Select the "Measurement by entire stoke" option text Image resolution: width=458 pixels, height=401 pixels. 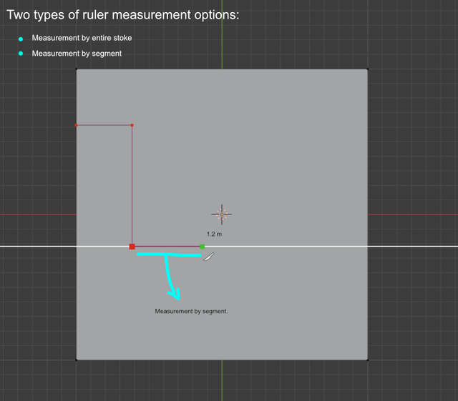[x=82, y=38]
